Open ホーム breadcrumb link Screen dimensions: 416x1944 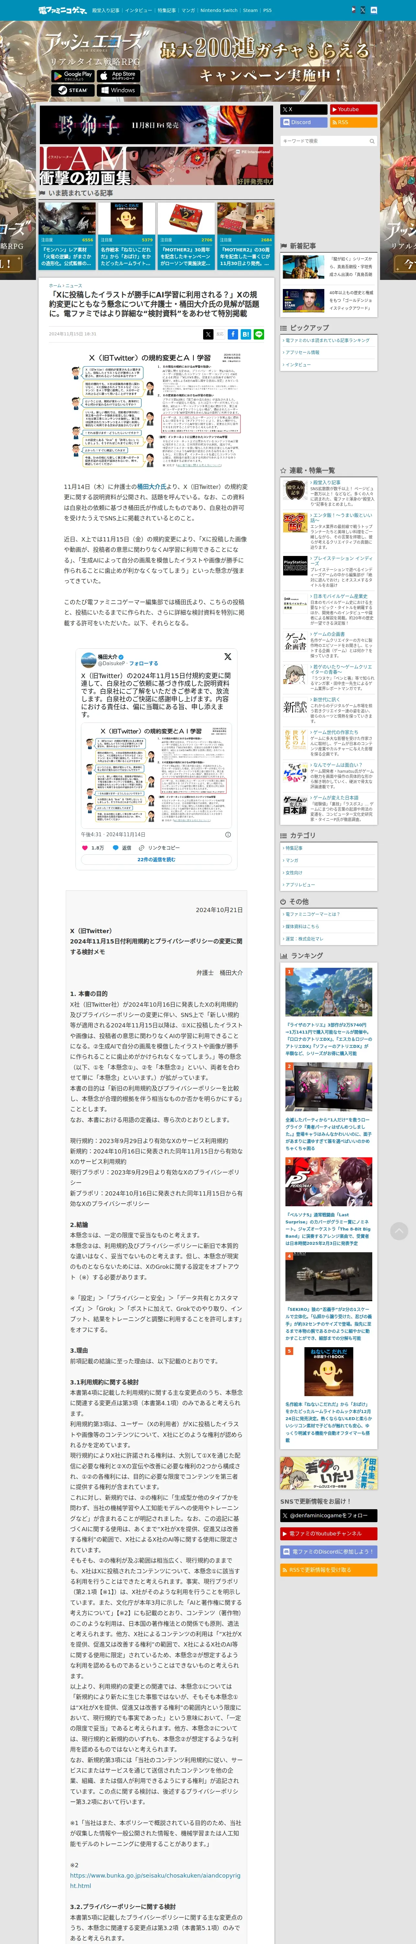click(x=55, y=286)
